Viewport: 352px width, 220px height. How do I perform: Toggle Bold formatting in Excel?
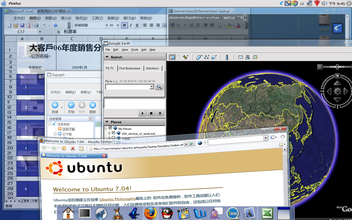(125, 25)
